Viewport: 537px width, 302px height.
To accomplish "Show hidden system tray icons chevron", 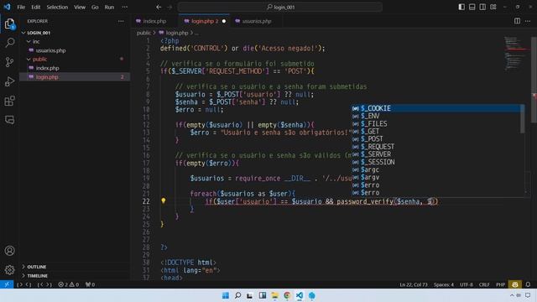I will point(512,295).
